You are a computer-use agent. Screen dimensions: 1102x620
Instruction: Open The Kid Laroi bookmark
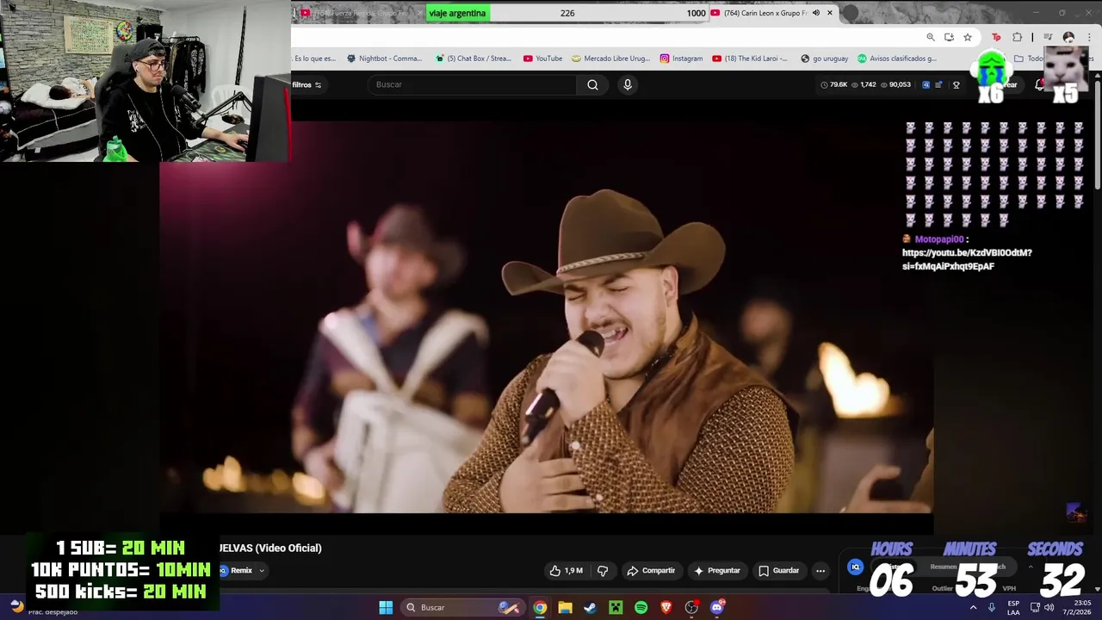point(750,59)
